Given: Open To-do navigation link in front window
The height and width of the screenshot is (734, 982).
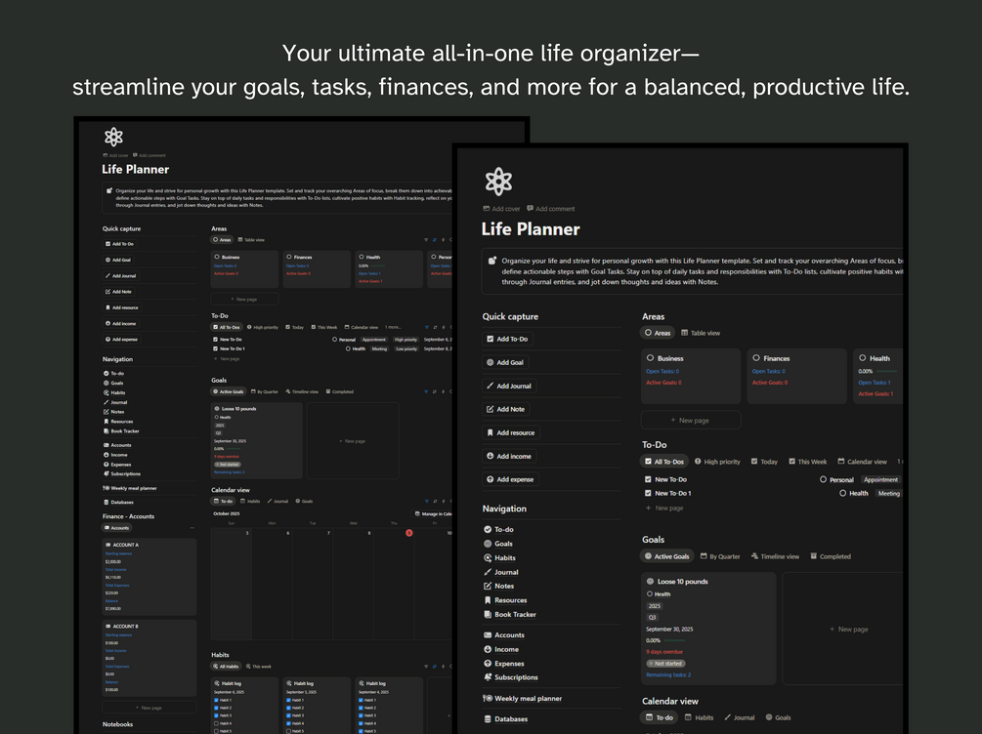Looking at the screenshot, I should click(x=498, y=529).
